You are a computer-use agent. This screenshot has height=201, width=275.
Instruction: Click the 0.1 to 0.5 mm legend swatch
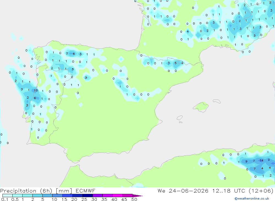(x=7, y=196)
